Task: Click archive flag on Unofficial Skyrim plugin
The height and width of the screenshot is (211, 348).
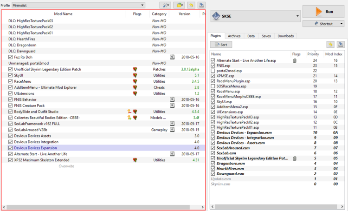Action: coord(295,158)
